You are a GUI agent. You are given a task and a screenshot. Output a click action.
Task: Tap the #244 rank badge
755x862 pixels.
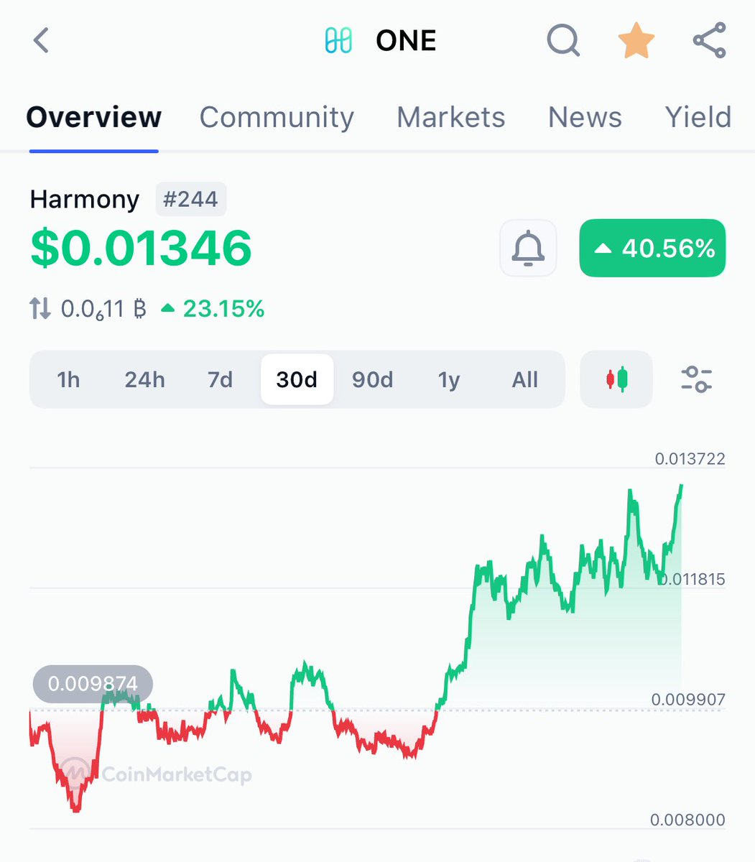pos(191,199)
